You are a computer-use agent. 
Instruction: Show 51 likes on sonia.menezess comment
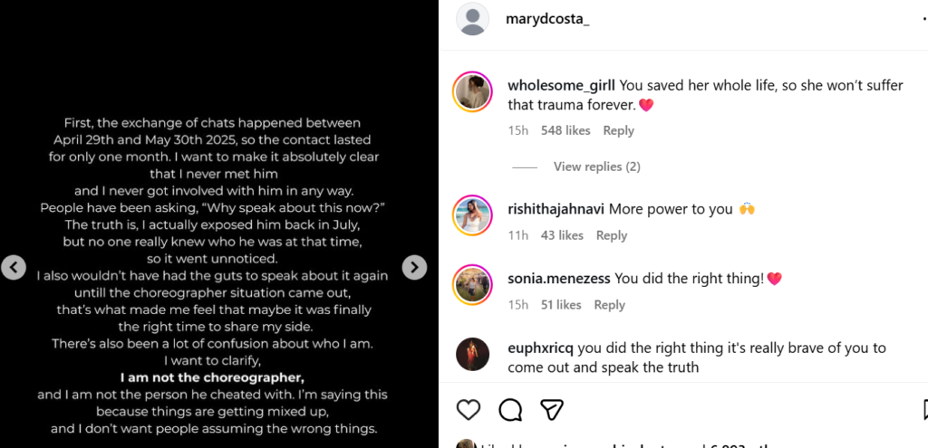click(x=561, y=305)
